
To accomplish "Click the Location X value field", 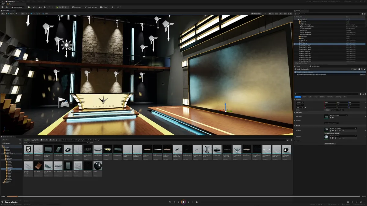I will click(x=330, y=102).
